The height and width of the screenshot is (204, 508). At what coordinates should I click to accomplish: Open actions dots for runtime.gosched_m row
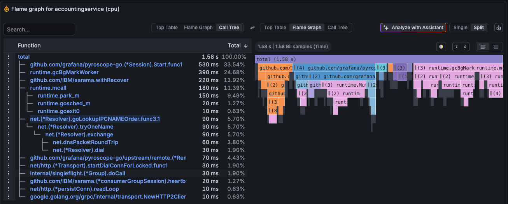8,103
